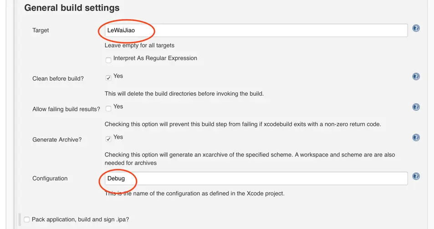This screenshot has height=229, width=434.
Task: Click the 'Allow failing build results?' label
Action: [x=66, y=109]
